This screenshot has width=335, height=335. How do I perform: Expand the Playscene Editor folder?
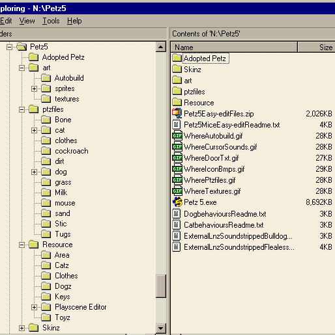tap(34, 307)
